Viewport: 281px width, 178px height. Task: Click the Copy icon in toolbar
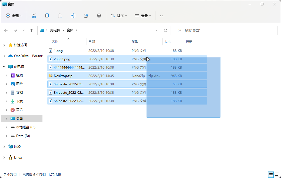(47, 16)
